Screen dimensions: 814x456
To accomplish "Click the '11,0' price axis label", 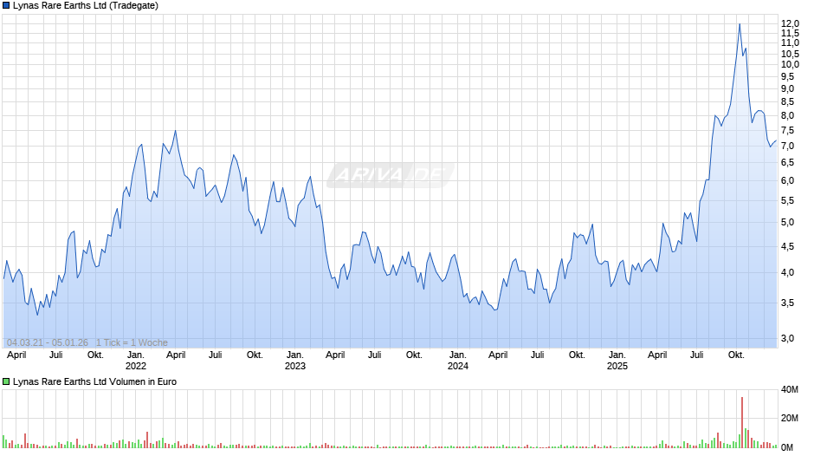I will (x=790, y=43).
